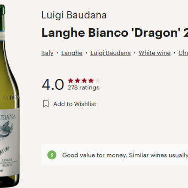Image resolution: width=188 pixels, height=188 pixels.
Task: Open the Italy country link
Action: coord(47,53)
